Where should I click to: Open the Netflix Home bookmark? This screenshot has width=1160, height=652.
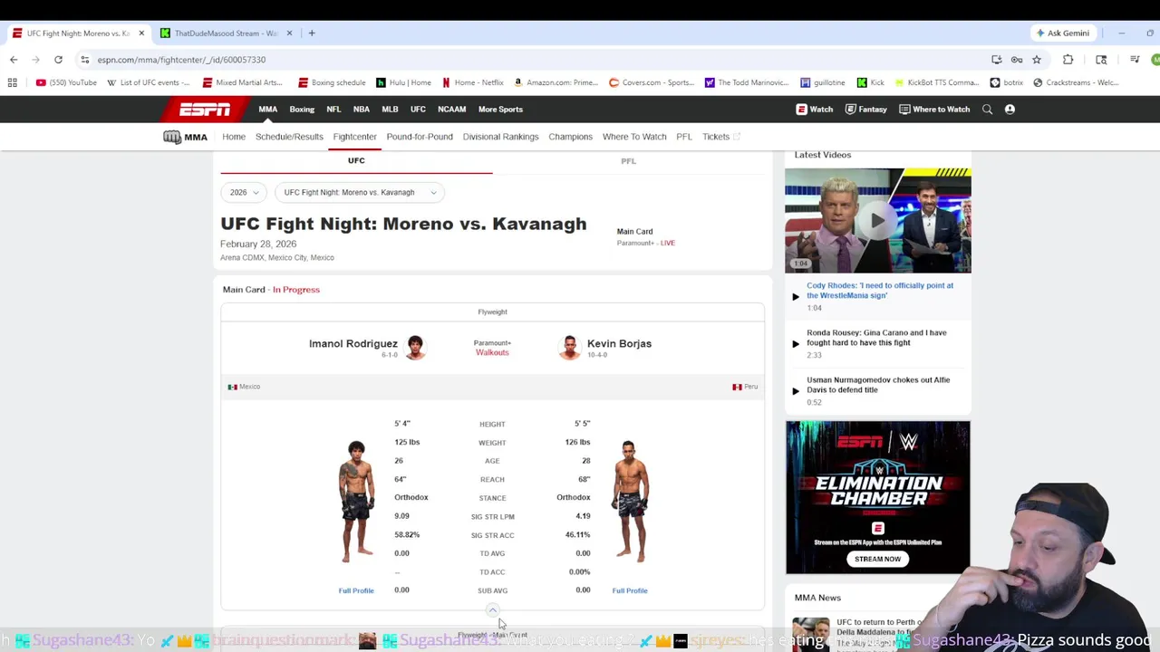(472, 82)
